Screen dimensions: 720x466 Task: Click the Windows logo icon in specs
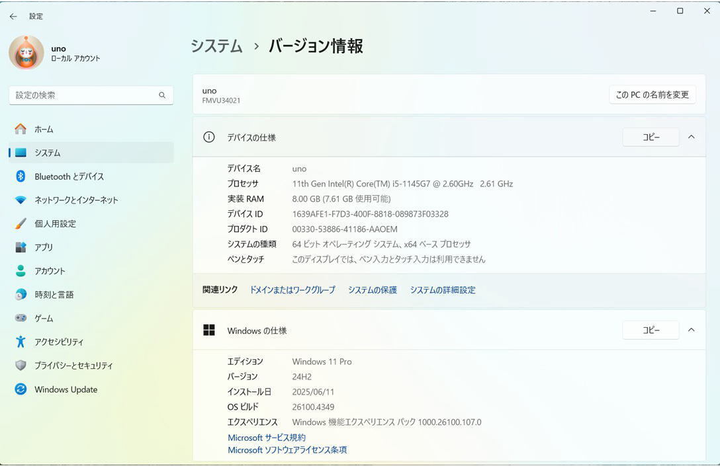click(209, 330)
